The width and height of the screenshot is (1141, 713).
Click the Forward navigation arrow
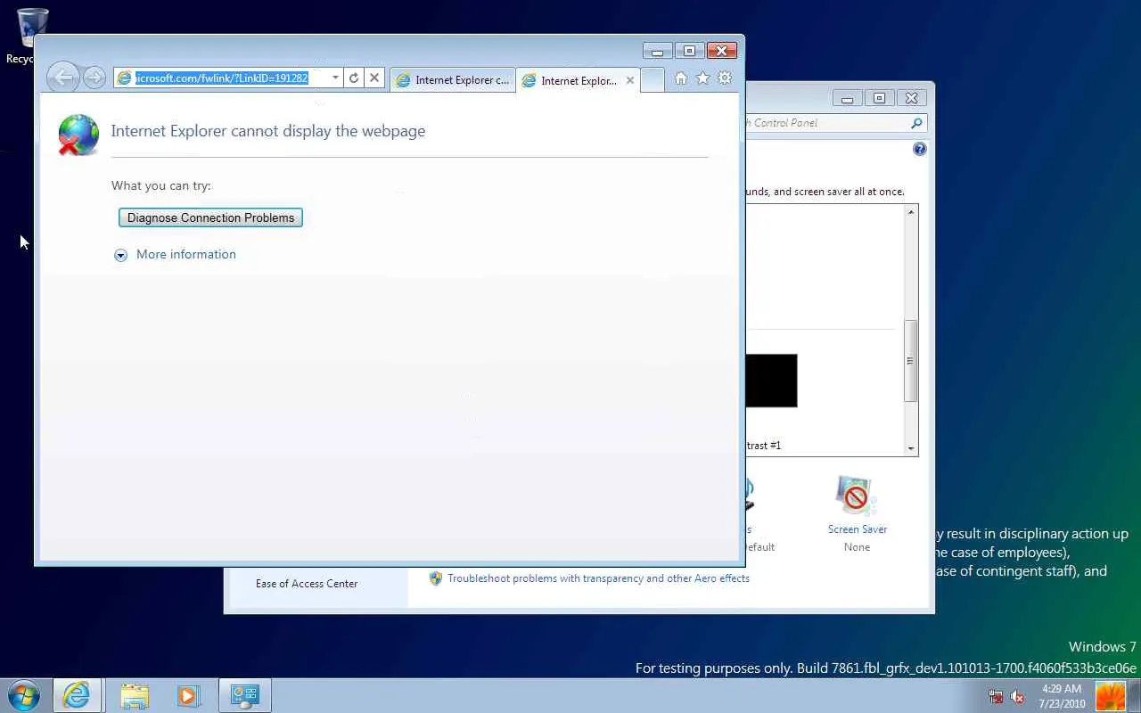point(94,78)
